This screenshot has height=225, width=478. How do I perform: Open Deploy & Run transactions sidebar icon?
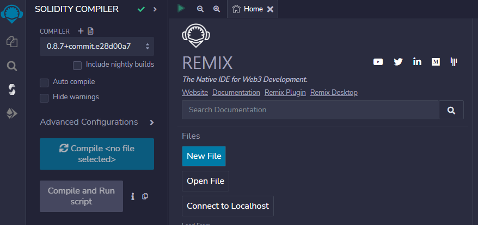click(12, 114)
